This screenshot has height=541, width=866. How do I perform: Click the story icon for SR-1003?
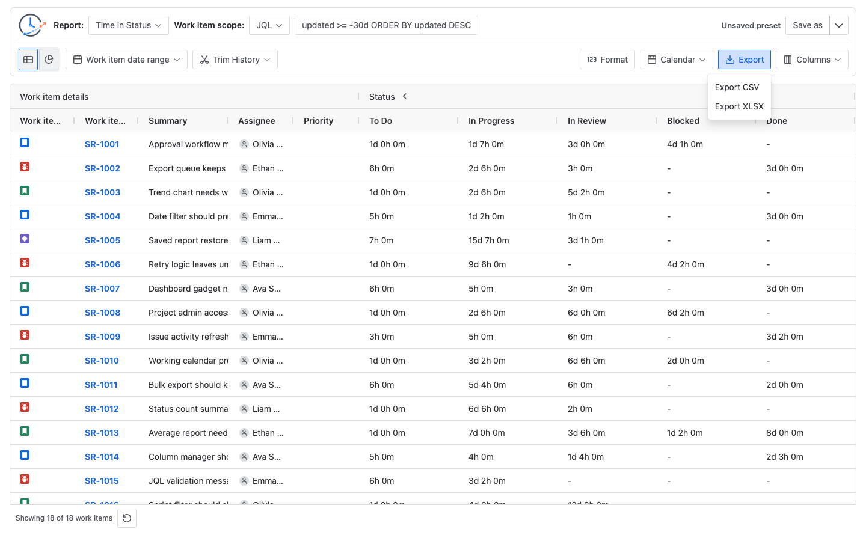coord(25,191)
